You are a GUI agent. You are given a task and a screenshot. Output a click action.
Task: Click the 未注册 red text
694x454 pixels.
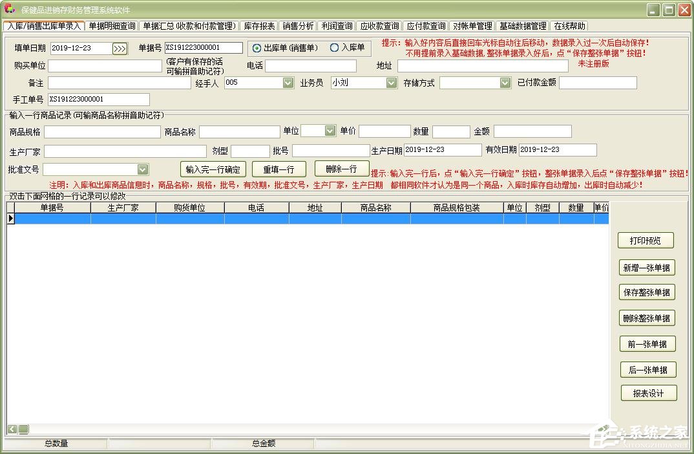coord(593,63)
